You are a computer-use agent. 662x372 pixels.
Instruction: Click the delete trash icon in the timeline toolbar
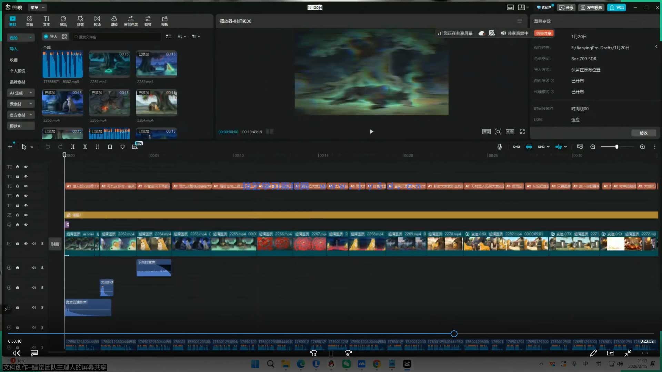click(x=110, y=147)
